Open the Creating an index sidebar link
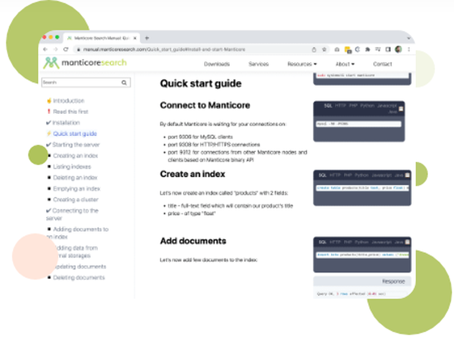 click(75, 156)
